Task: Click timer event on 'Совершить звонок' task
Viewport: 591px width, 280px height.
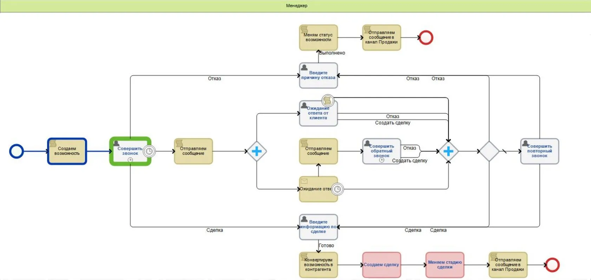Action: click(x=149, y=151)
